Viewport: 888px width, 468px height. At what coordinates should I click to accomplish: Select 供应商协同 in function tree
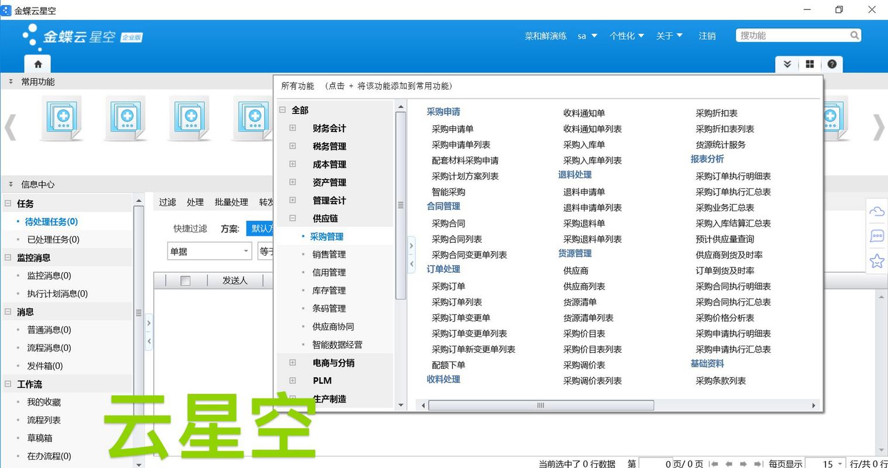pos(333,326)
